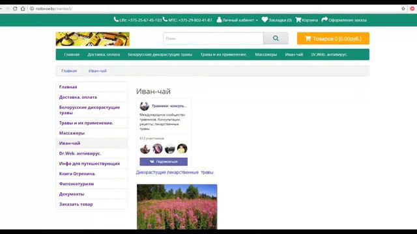Viewport: 417px width, 234px height.
Task: Click the site logo banner image
Action: tap(93, 39)
